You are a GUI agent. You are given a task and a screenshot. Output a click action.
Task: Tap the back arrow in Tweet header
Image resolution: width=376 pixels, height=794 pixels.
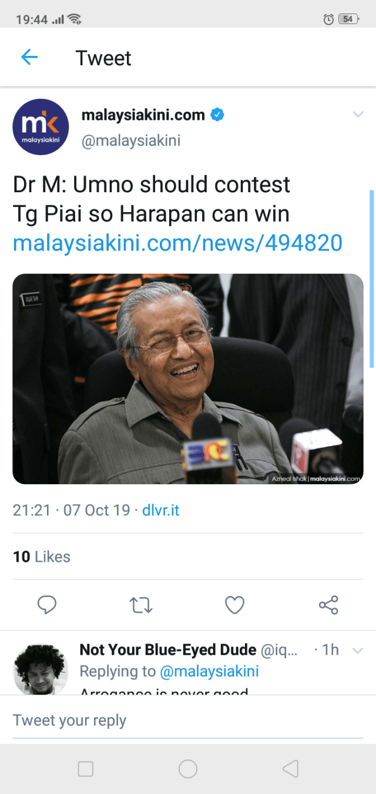click(29, 57)
